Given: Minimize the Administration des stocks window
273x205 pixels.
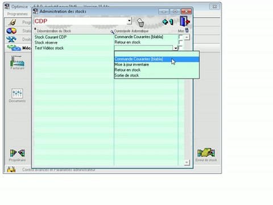Looking at the screenshot, I should pos(164,11).
